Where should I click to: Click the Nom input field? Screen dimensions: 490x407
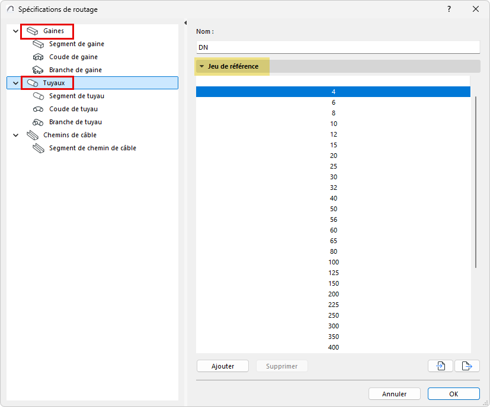pyautogui.click(x=338, y=47)
